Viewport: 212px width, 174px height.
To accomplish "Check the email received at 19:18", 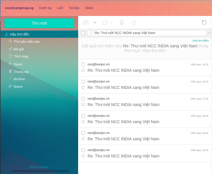I will coord(83,64).
